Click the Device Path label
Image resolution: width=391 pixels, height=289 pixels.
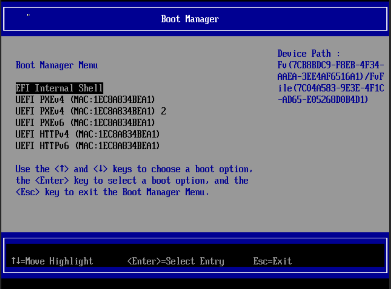(309, 54)
